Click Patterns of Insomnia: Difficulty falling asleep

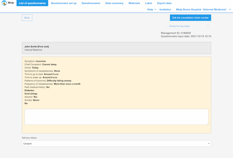click(x=48, y=81)
